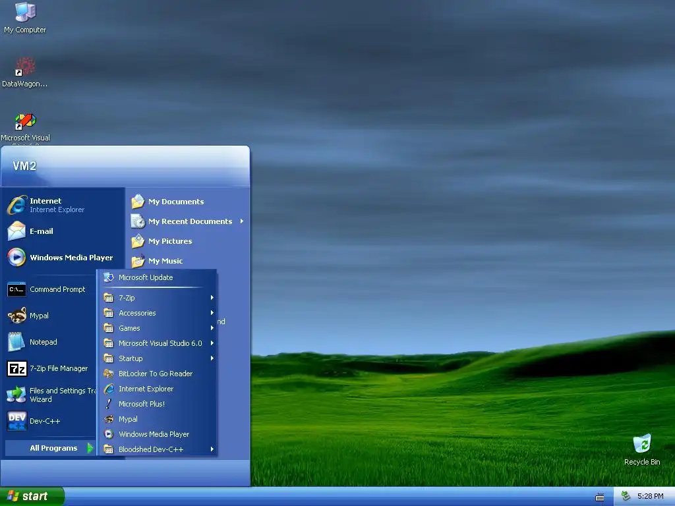Click All Programs menu entry

pyautogui.click(x=50, y=448)
